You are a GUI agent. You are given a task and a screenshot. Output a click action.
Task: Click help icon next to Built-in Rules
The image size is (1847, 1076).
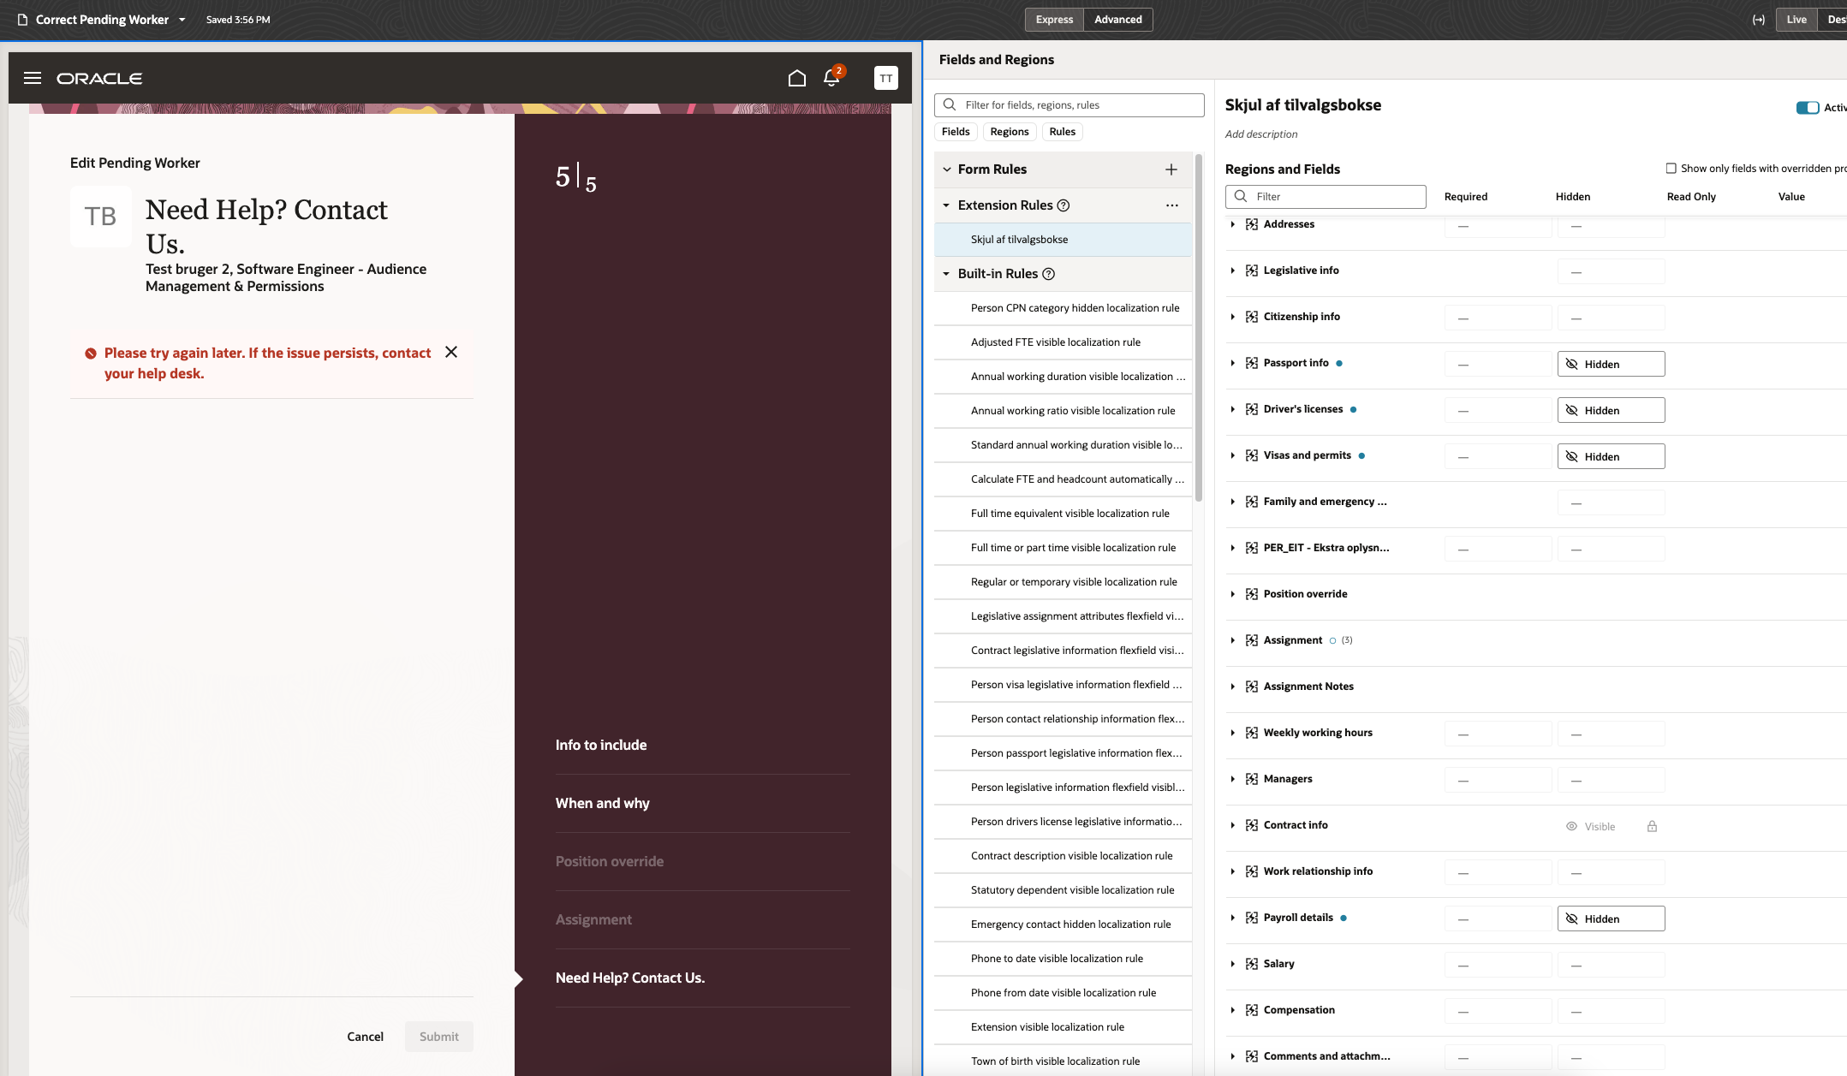1048,274
